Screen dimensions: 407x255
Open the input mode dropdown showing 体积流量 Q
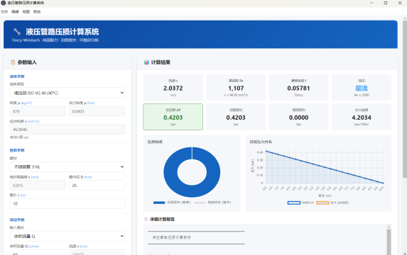coord(67,236)
